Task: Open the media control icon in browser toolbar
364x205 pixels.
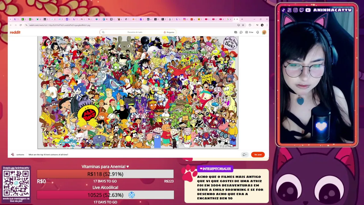Action: point(257,25)
